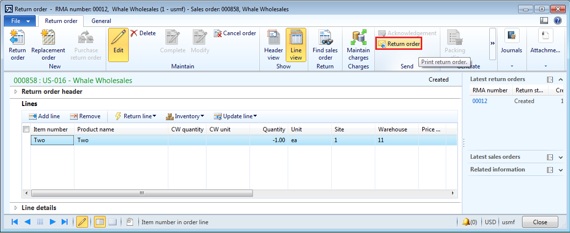Select the Item number cell Two

(x=53, y=140)
